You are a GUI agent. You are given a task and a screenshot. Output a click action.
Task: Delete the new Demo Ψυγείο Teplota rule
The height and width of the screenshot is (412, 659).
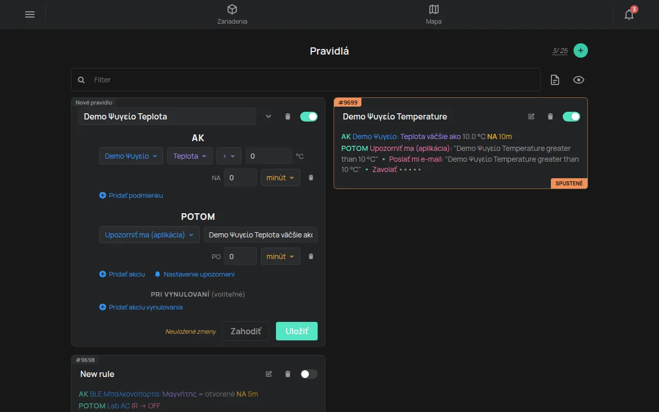point(288,116)
